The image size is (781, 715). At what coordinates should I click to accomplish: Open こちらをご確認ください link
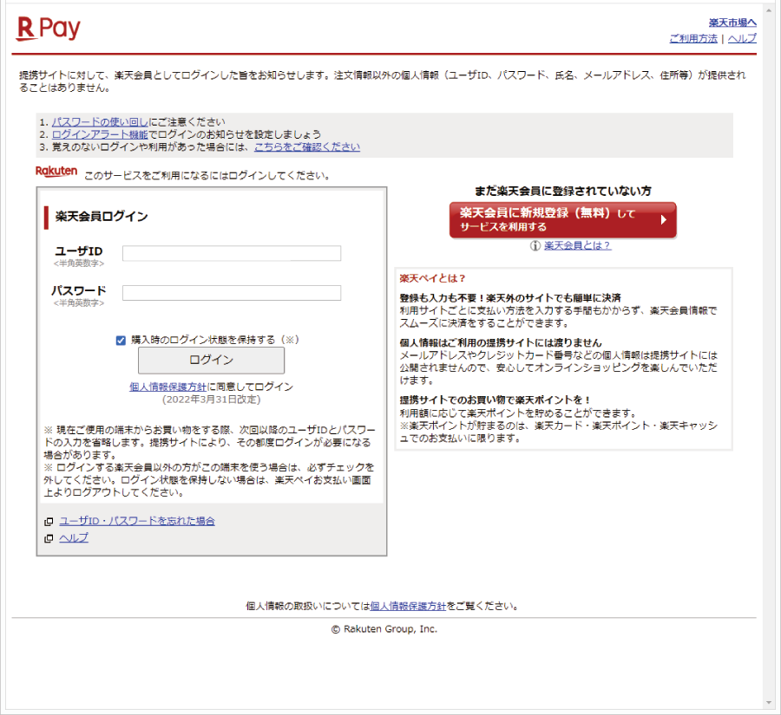point(307,146)
